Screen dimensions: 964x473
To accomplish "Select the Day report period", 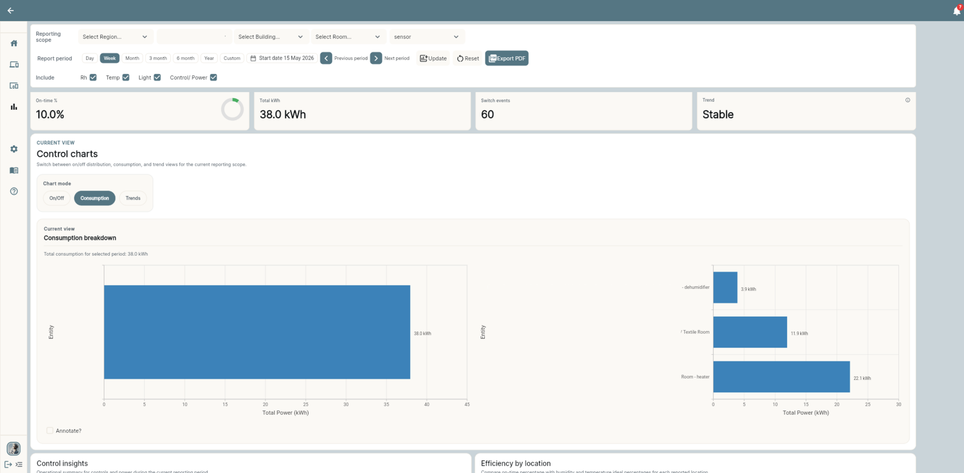I will click(90, 58).
